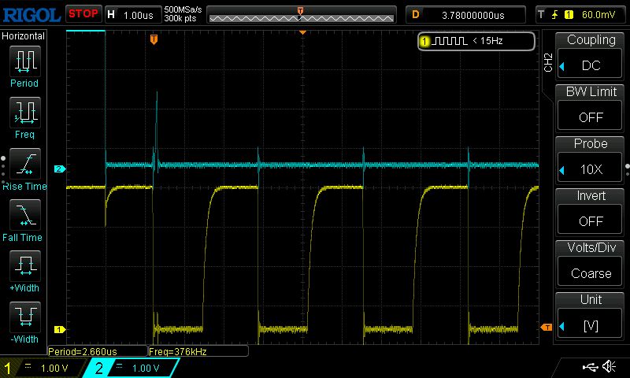Select the Rise Time measurement icon
This screenshot has width=630, height=378.
coord(25,164)
